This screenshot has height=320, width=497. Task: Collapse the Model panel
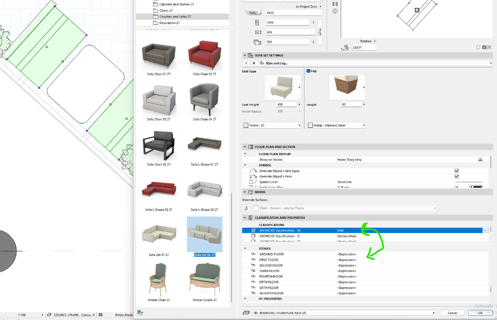pyautogui.click(x=245, y=192)
